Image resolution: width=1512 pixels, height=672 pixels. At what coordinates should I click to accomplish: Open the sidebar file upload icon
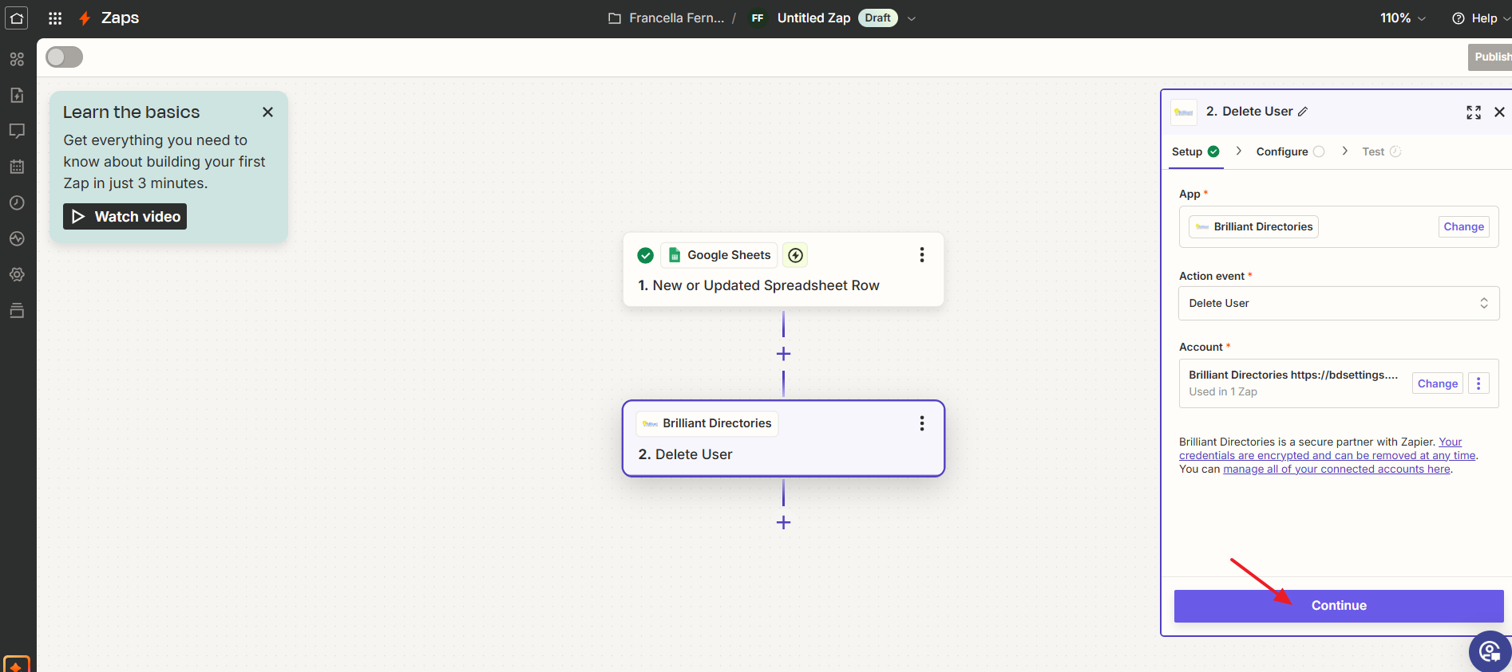click(x=17, y=95)
